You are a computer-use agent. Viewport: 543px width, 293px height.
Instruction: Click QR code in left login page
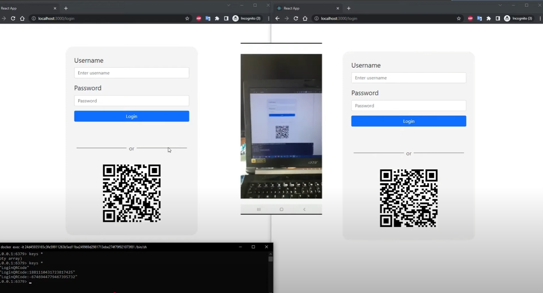tap(132, 193)
